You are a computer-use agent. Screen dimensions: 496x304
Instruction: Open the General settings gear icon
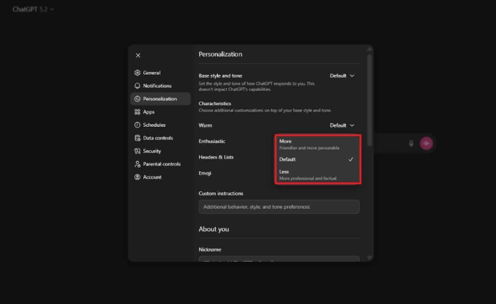click(x=138, y=73)
